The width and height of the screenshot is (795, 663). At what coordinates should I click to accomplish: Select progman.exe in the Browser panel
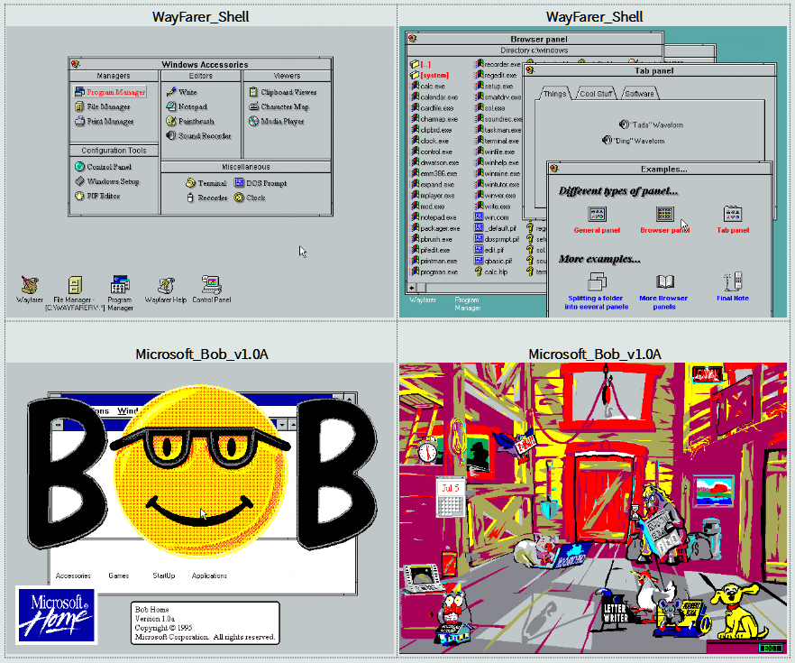coord(434,272)
